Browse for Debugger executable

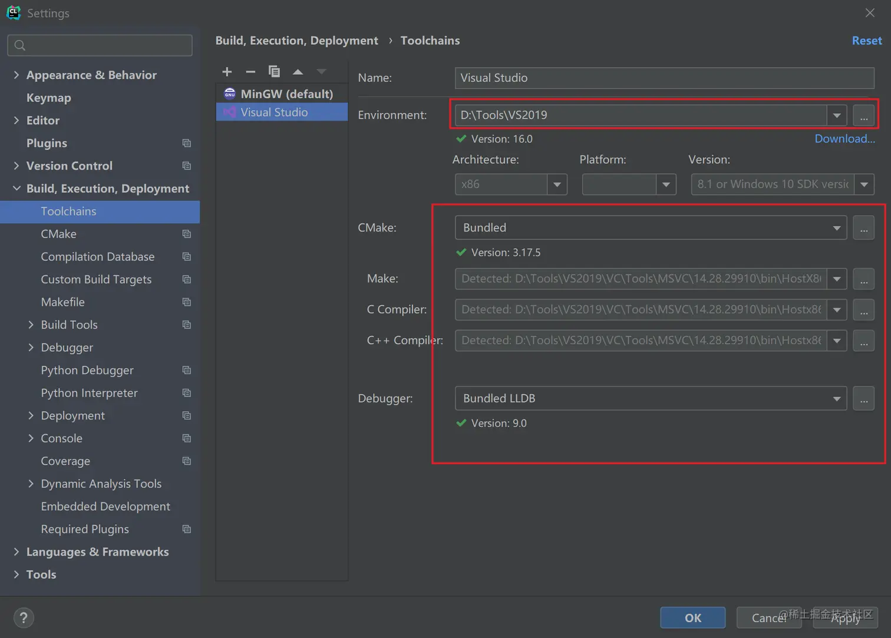(x=863, y=399)
